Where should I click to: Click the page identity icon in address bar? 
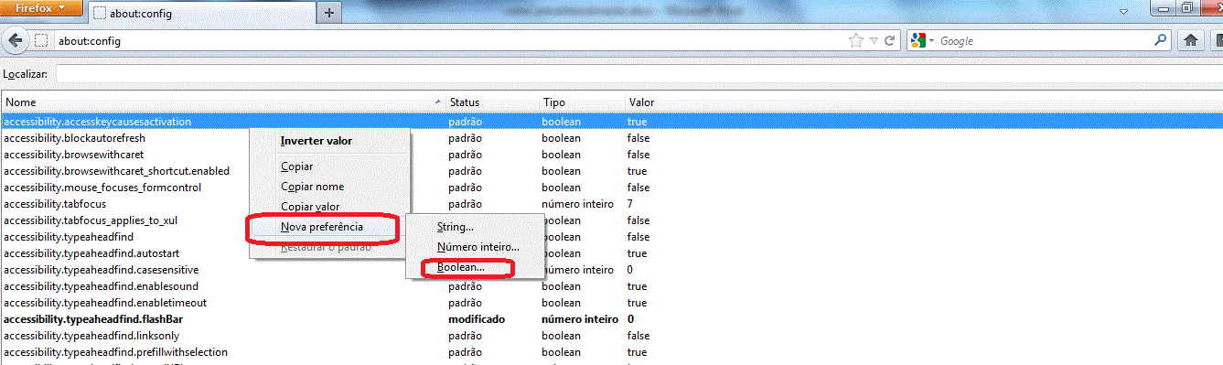(x=41, y=41)
